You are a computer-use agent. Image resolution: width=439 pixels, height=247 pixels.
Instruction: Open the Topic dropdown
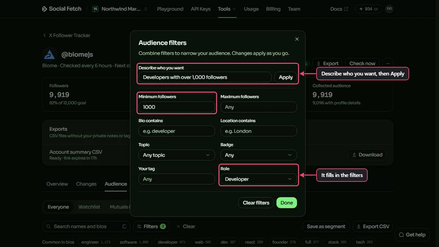coord(177,155)
